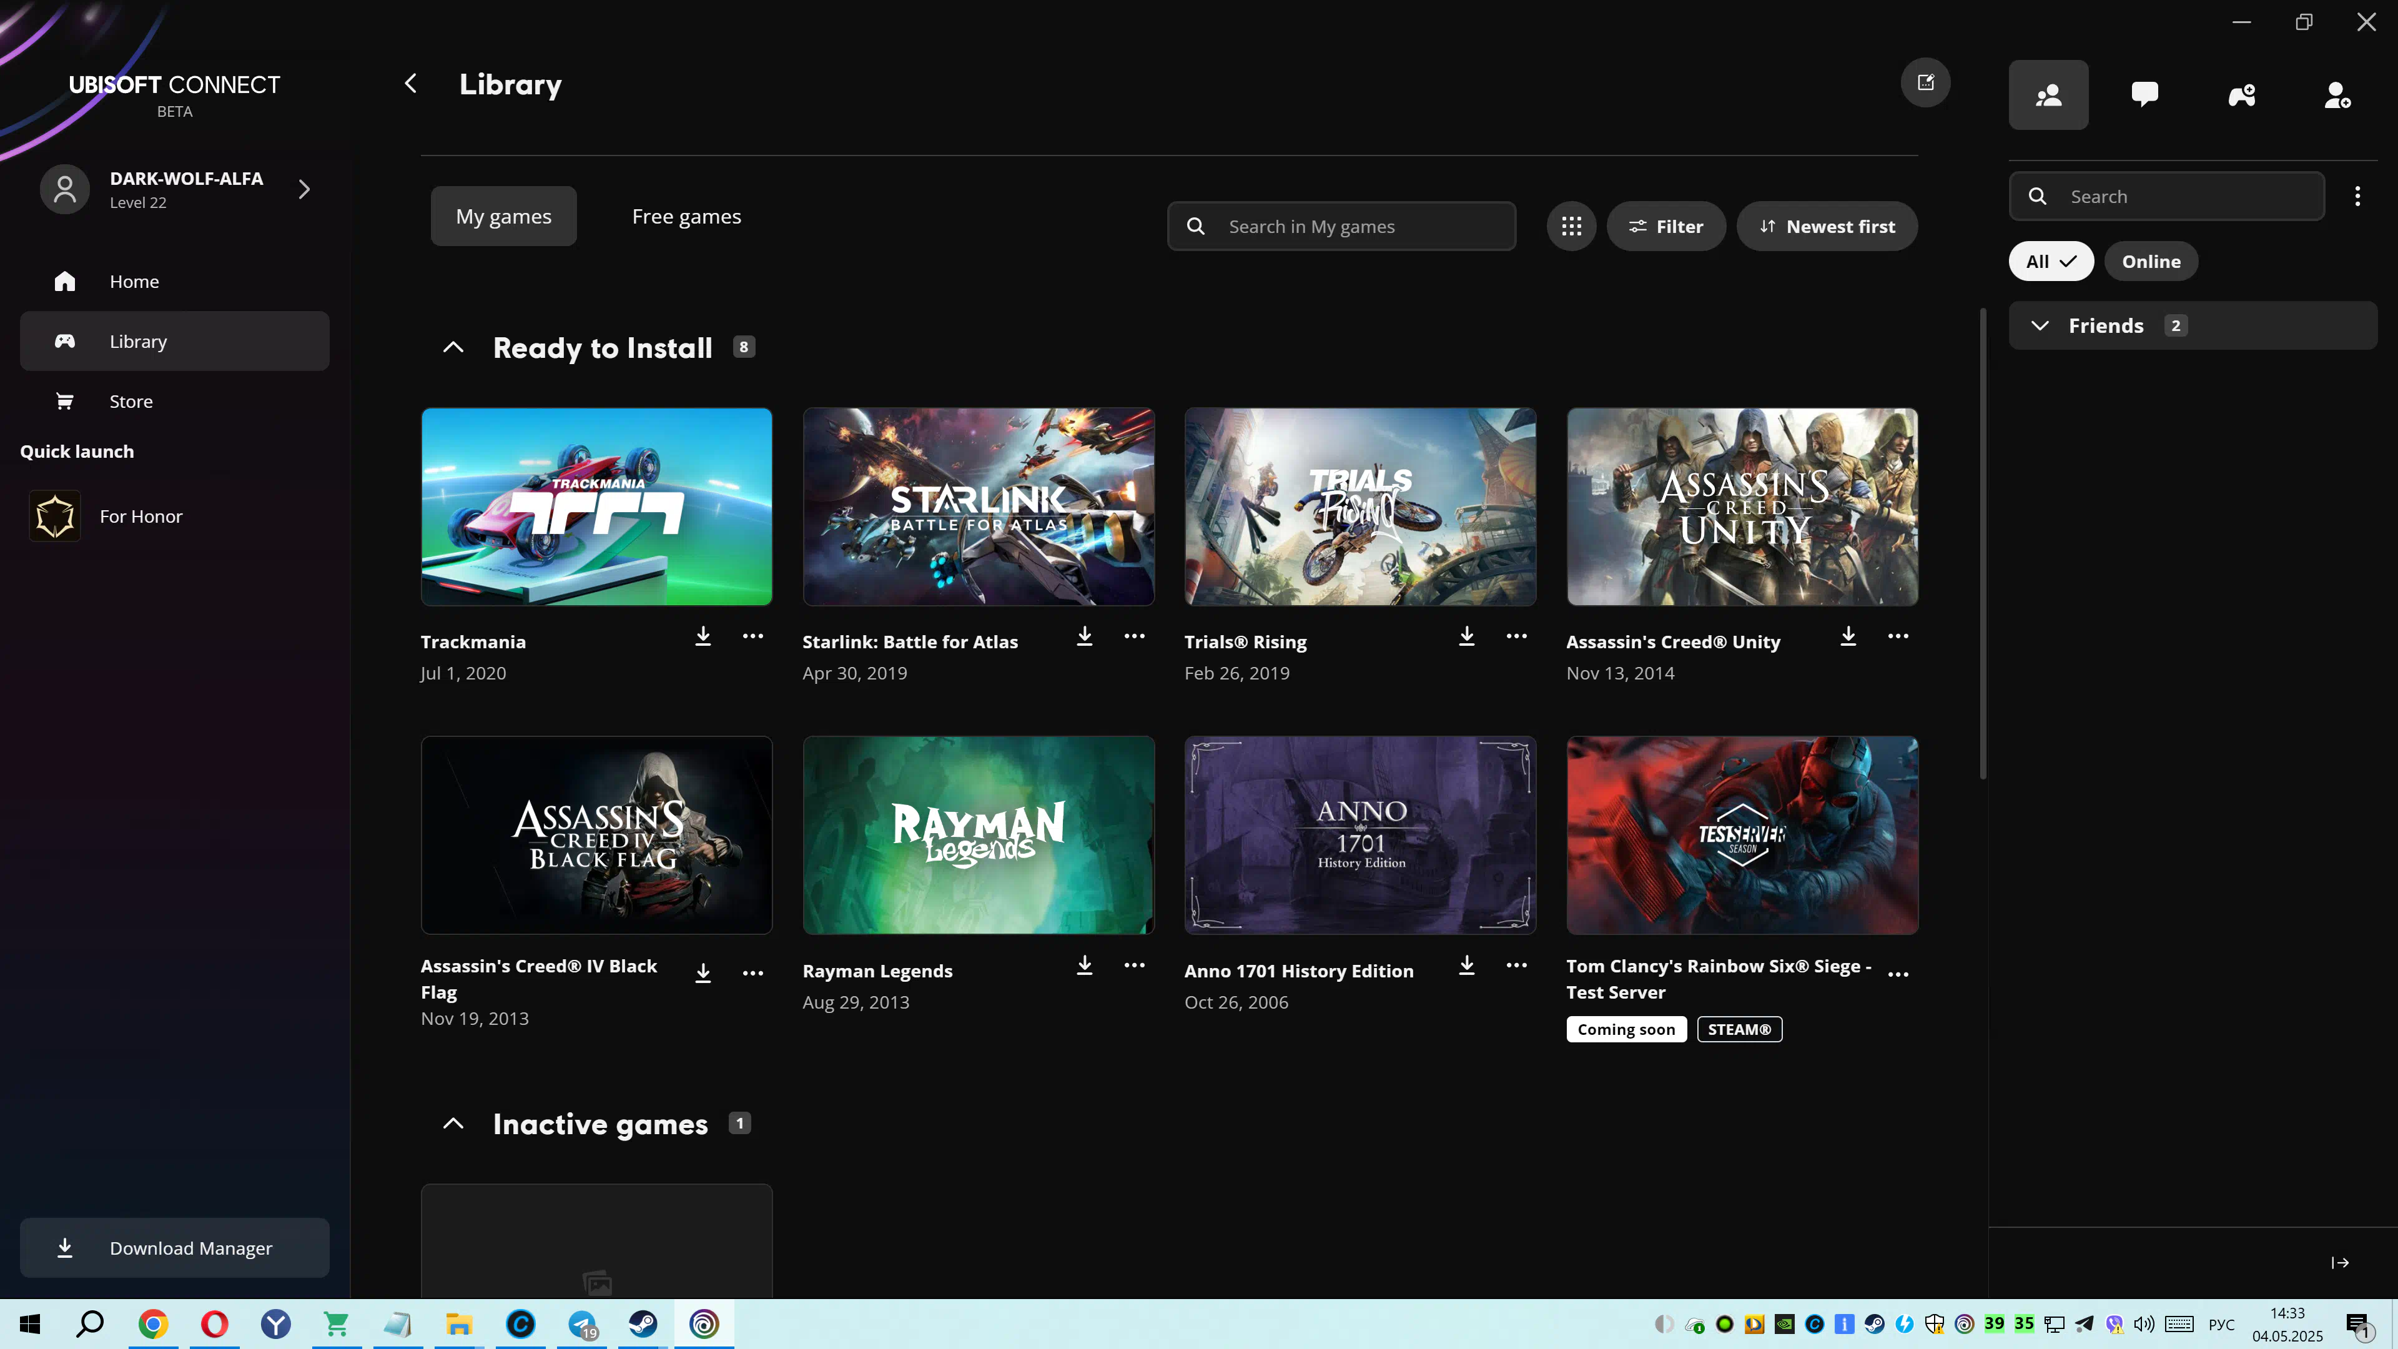Click the library vertical scrollbar
The height and width of the screenshot is (1349, 2398).
[x=1983, y=545]
